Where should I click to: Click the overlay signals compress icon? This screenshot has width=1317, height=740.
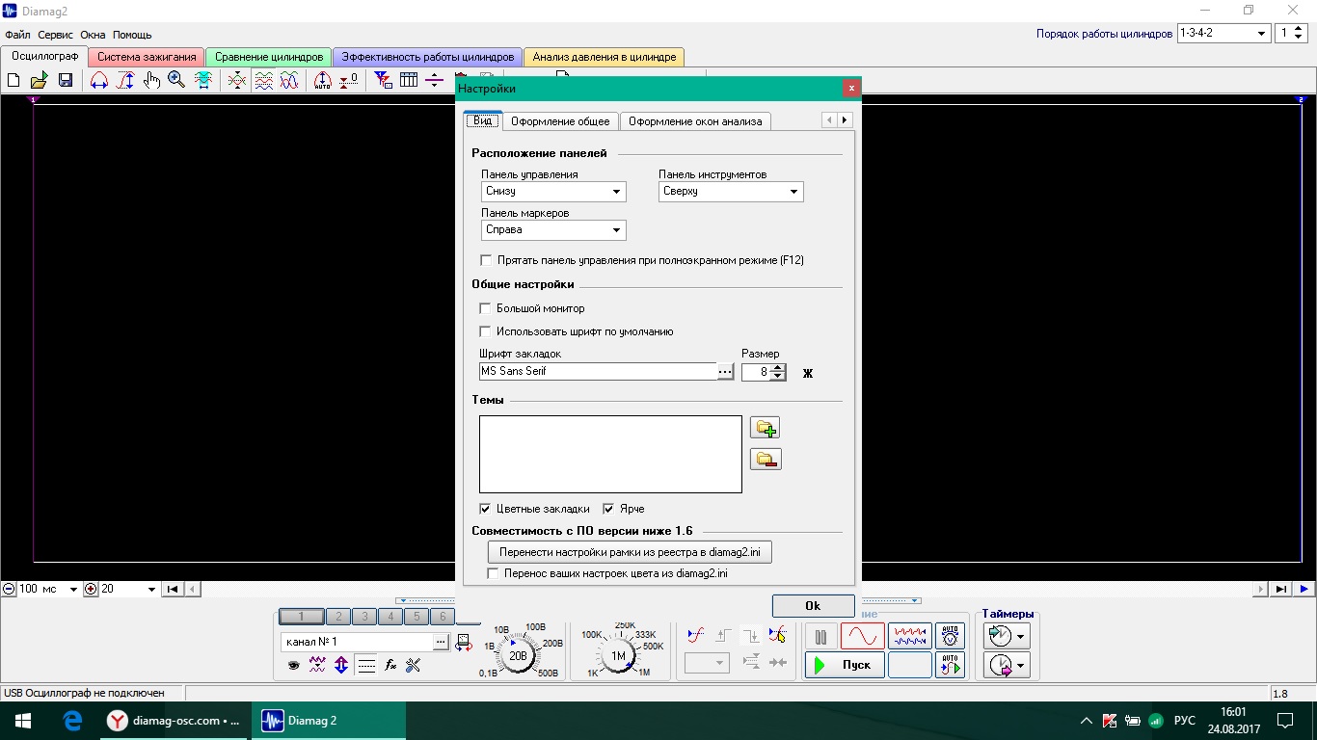click(237, 81)
